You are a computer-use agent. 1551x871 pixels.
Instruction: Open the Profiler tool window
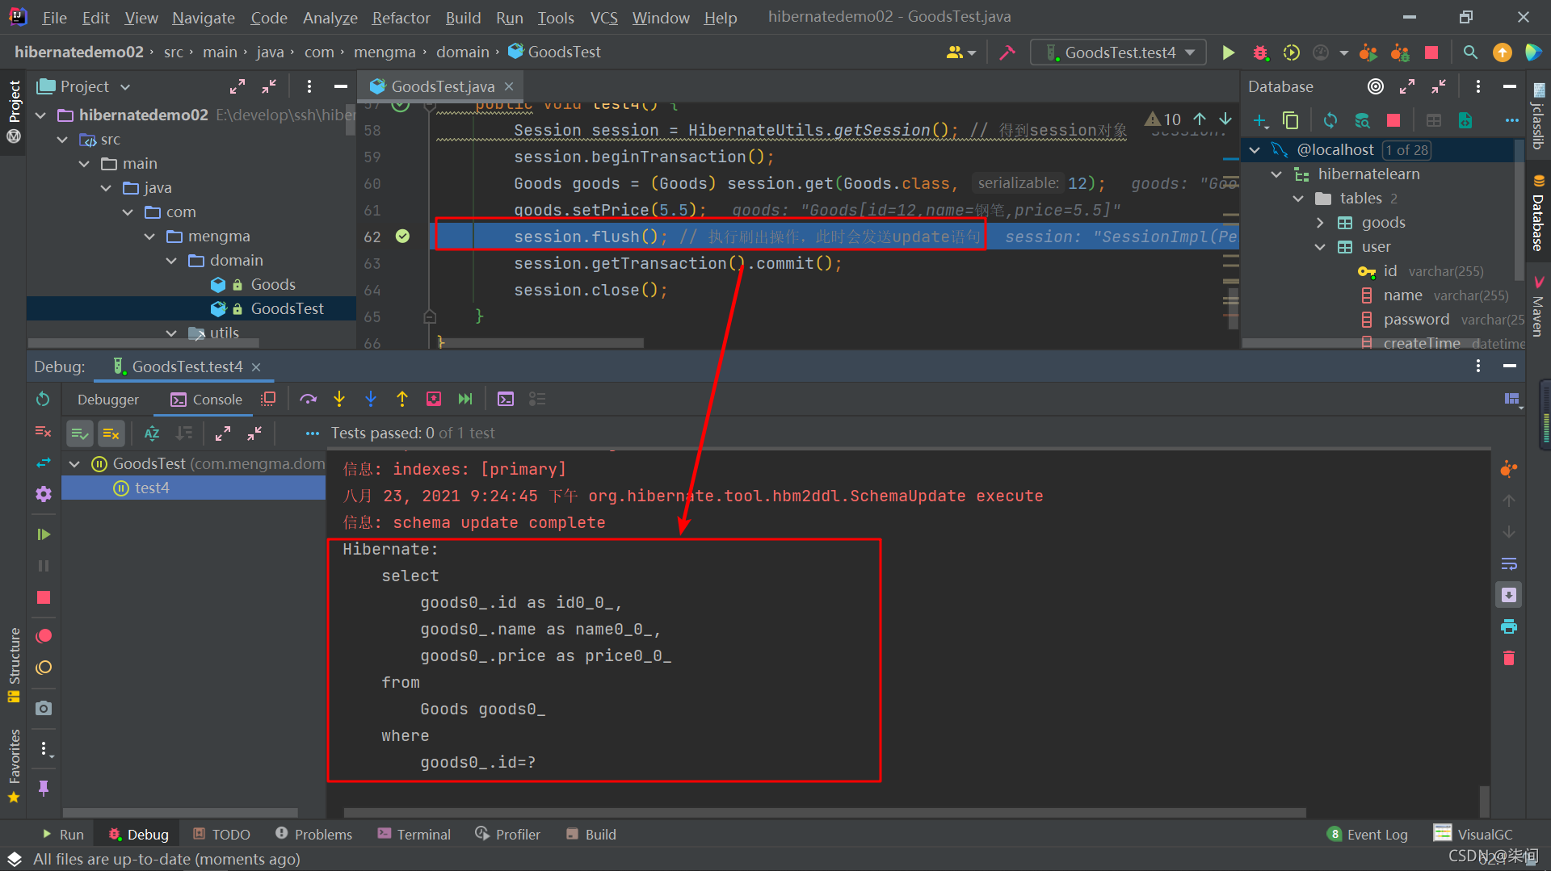[x=507, y=835]
